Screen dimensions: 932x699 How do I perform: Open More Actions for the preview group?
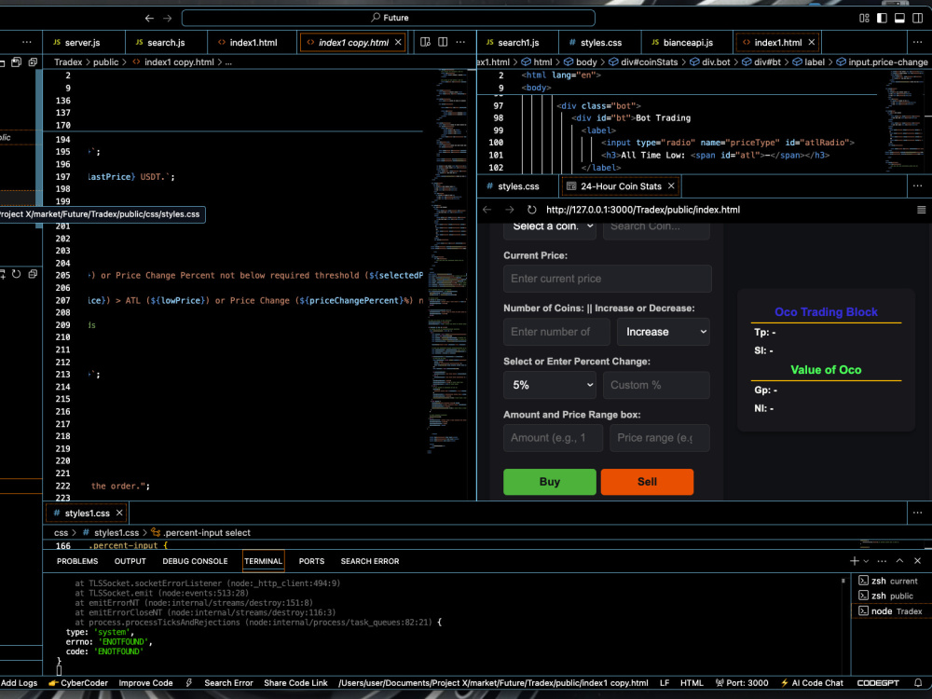[x=918, y=186]
